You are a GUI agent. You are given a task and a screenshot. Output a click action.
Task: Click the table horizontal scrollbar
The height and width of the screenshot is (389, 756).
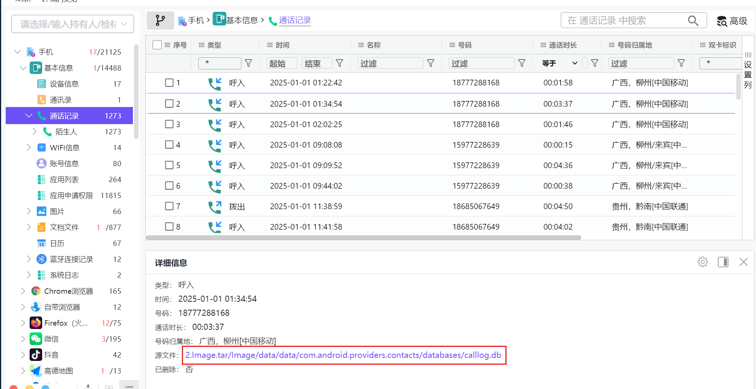tap(363, 238)
